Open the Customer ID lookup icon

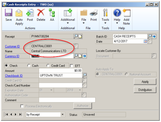tap(76, 46)
